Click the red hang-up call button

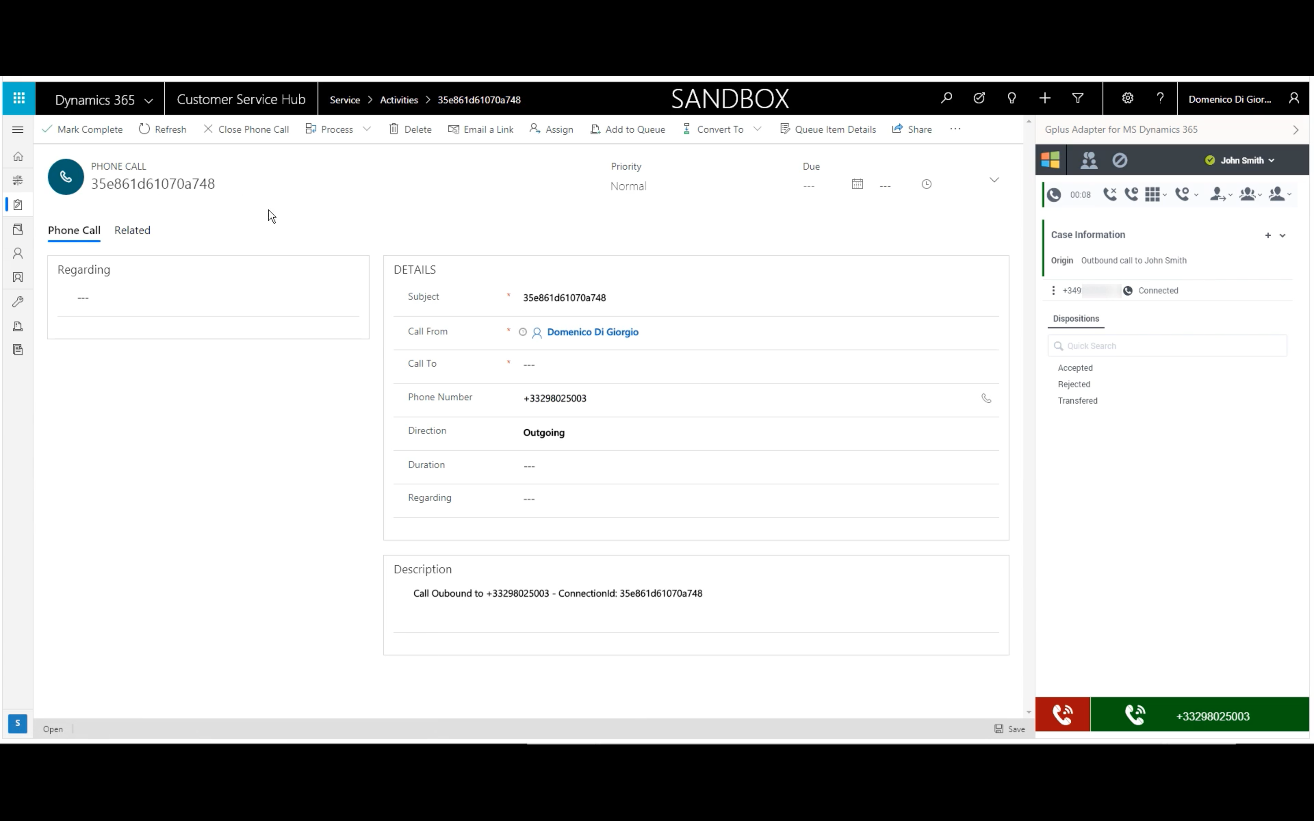1063,715
